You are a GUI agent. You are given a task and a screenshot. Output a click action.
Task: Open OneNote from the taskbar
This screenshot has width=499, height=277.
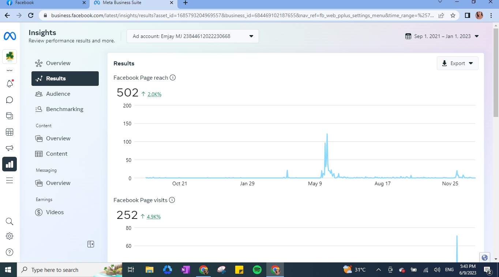(x=185, y=270)
